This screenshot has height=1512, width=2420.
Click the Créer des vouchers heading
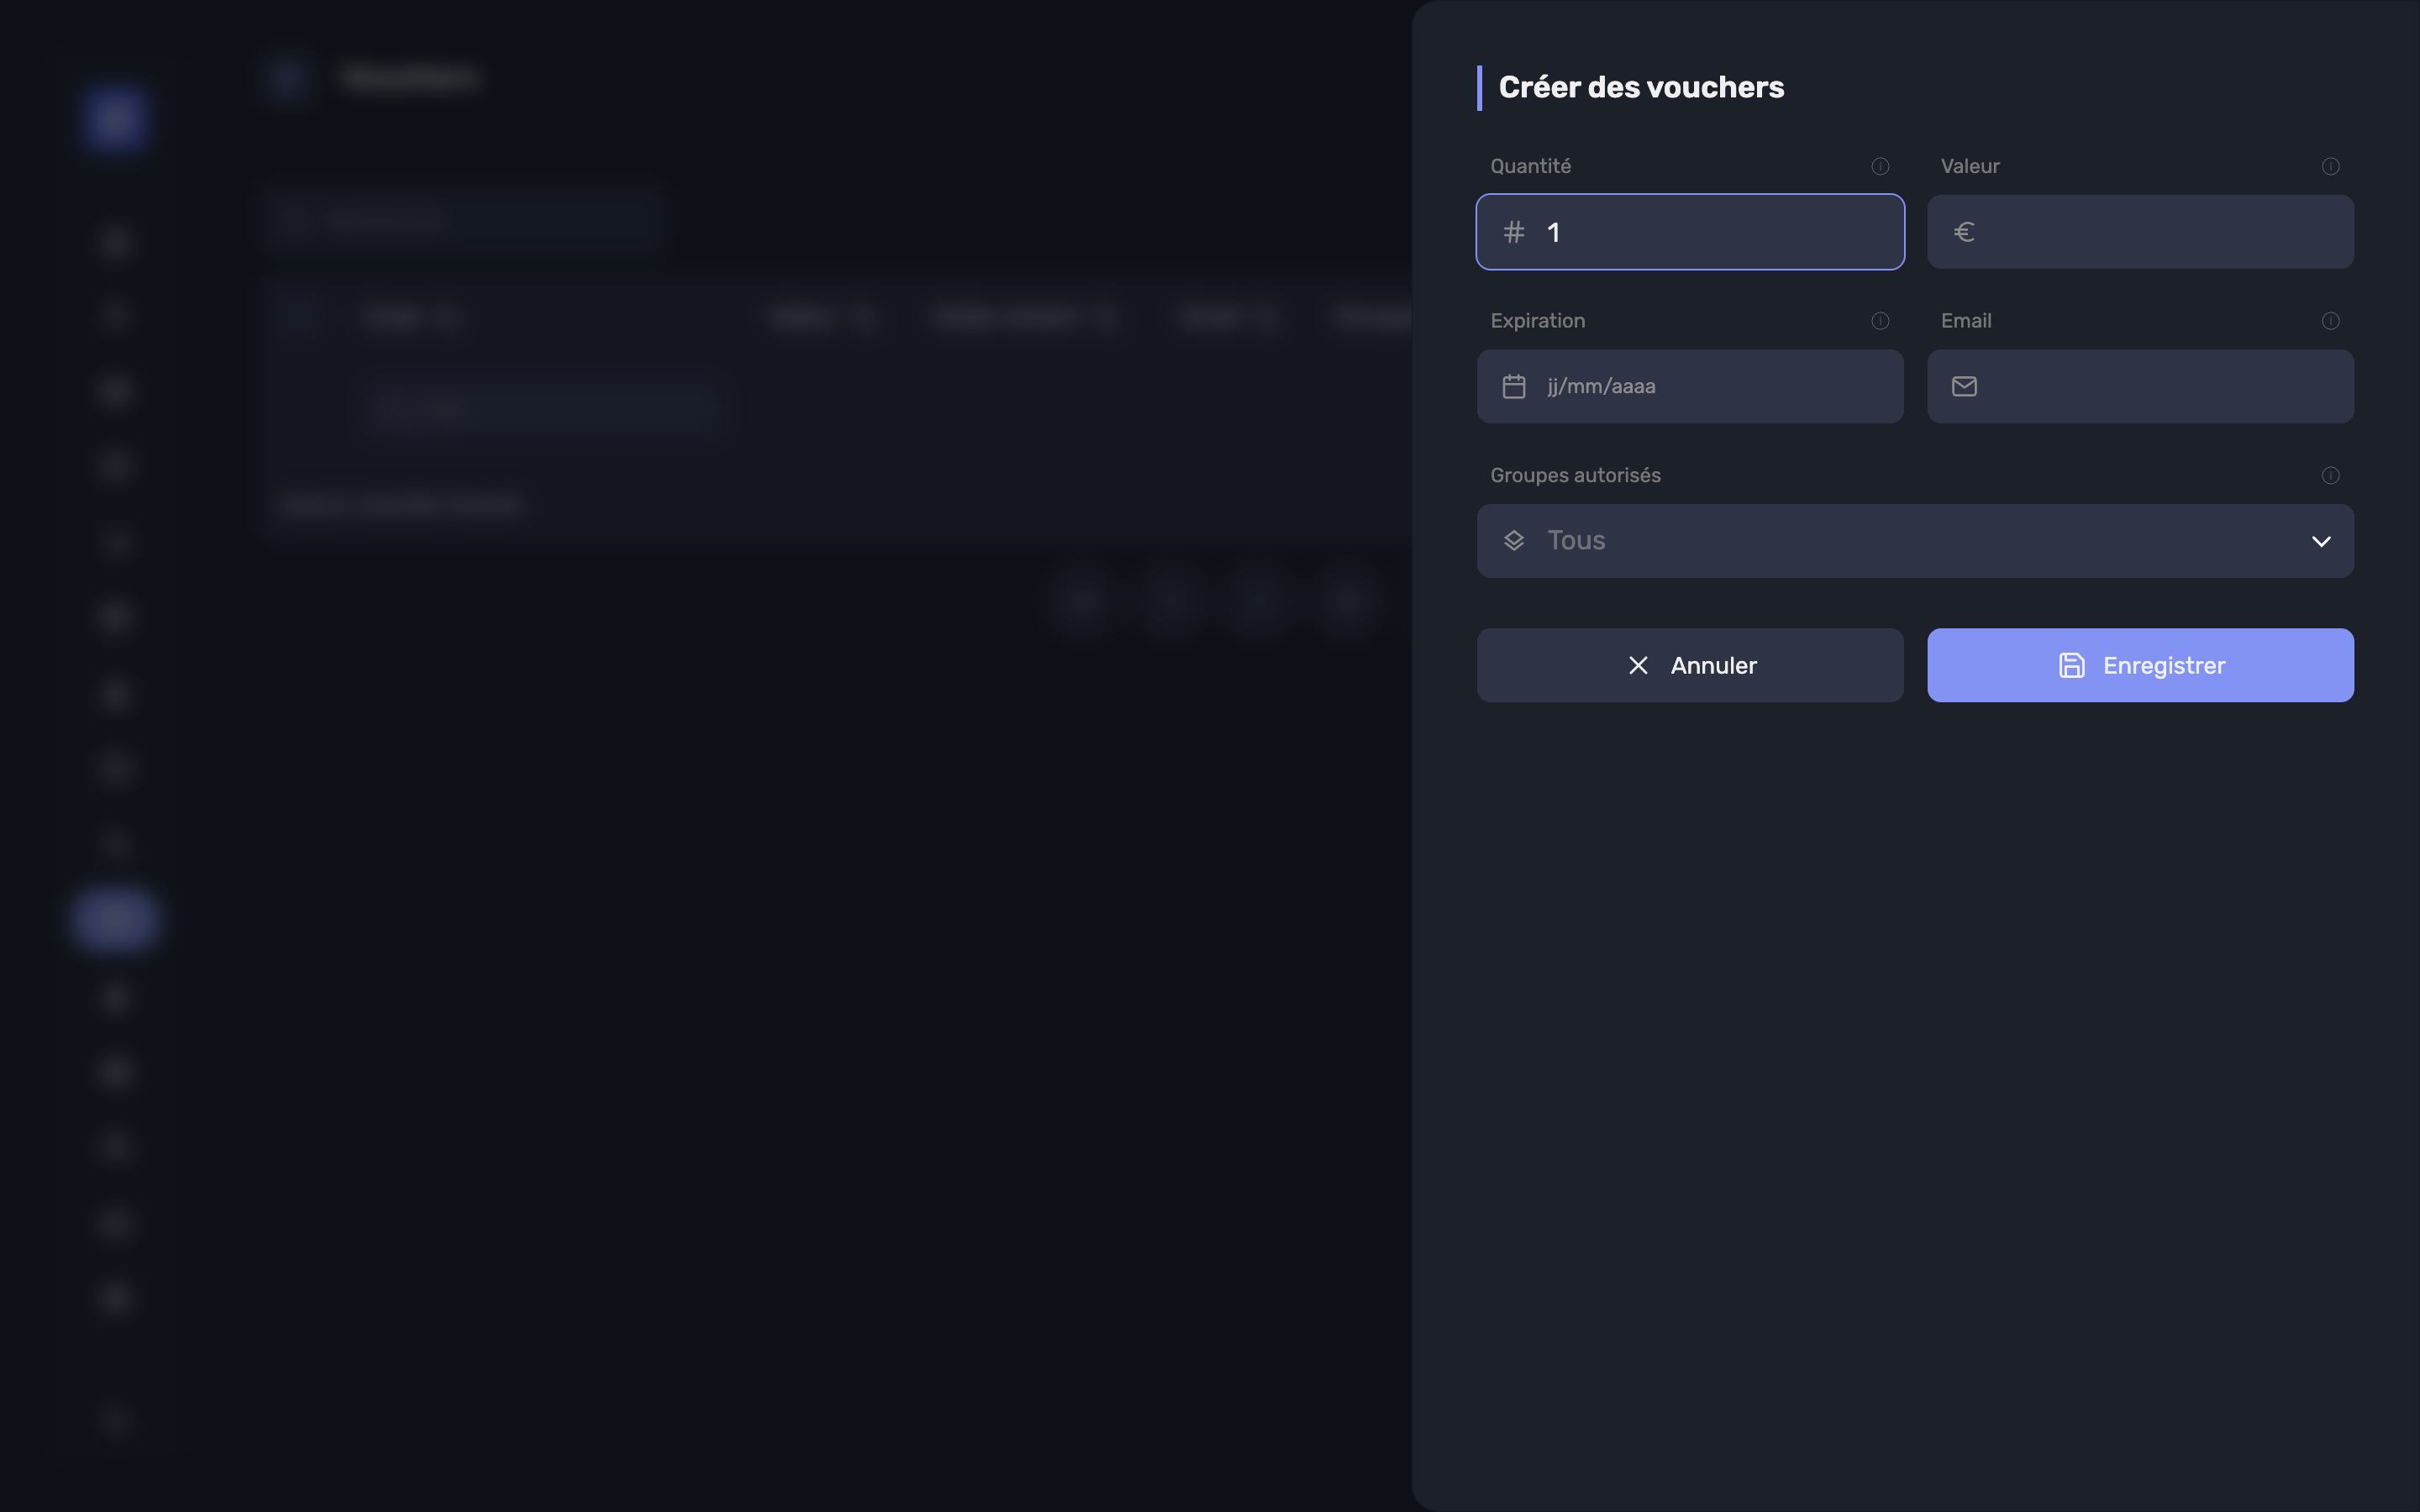[x=1641, y=88]
